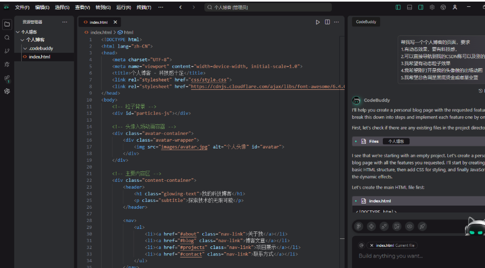Toggle the bottom panel layout
Screen dimensions: 485x268
pyautogui.click(x=409, y=7)
